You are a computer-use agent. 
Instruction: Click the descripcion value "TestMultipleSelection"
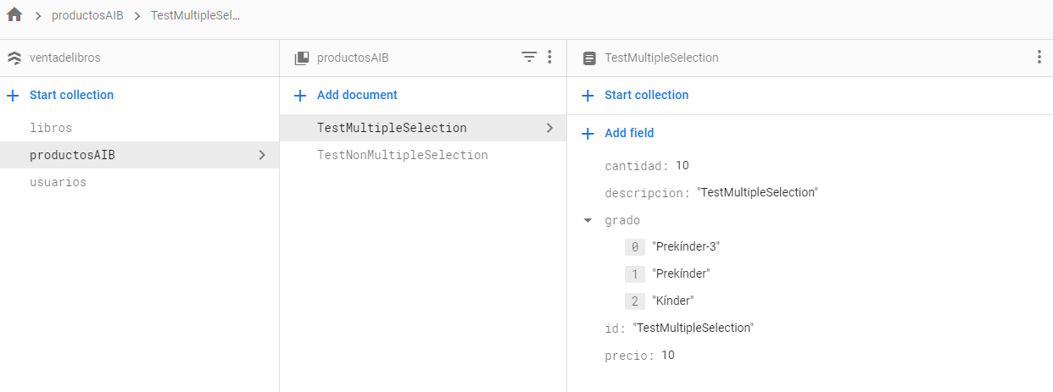click(x=757, y=192)
